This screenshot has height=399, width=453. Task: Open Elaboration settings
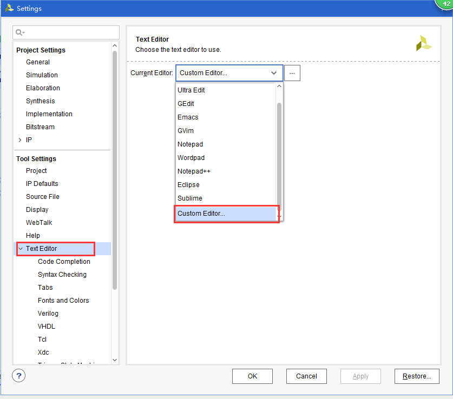tap(43, 88)
